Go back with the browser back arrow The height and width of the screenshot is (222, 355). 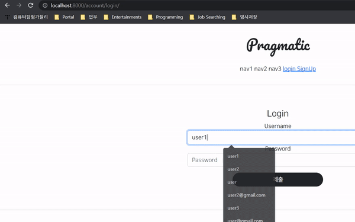(7, 5)
